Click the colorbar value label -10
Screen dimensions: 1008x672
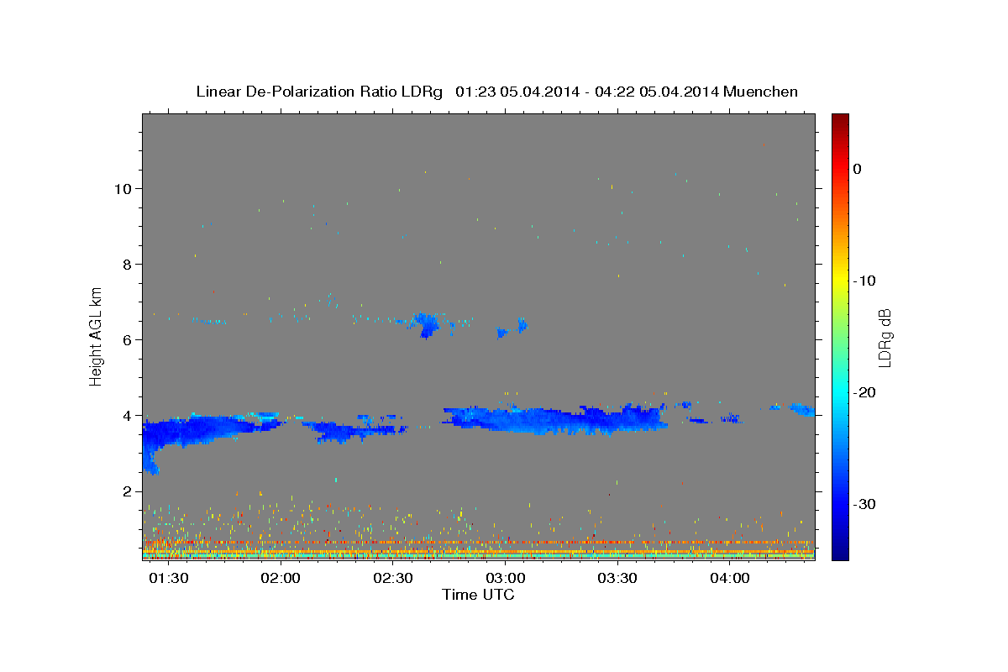point(865,281)
